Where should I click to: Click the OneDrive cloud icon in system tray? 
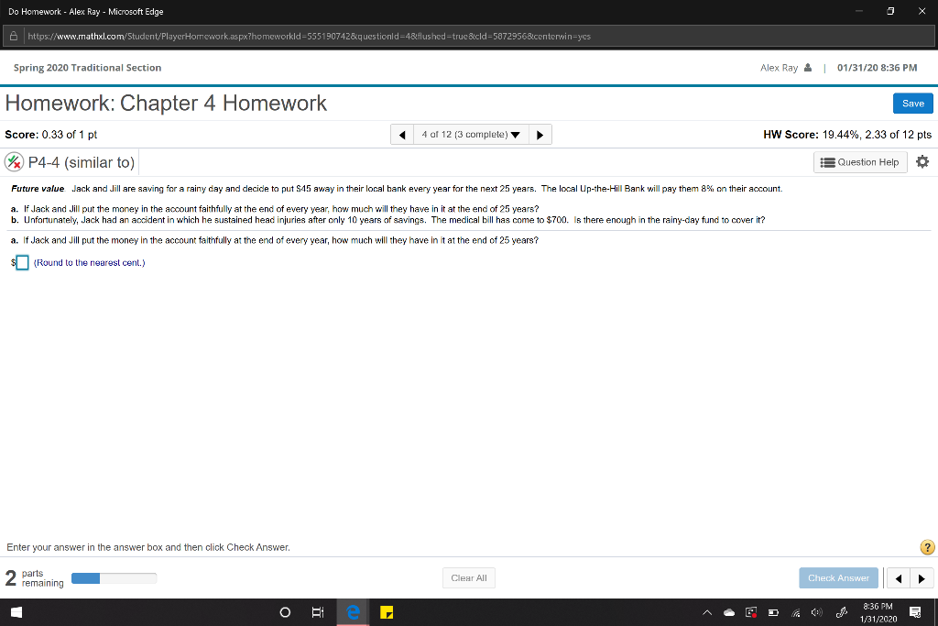tap(729, 611)
